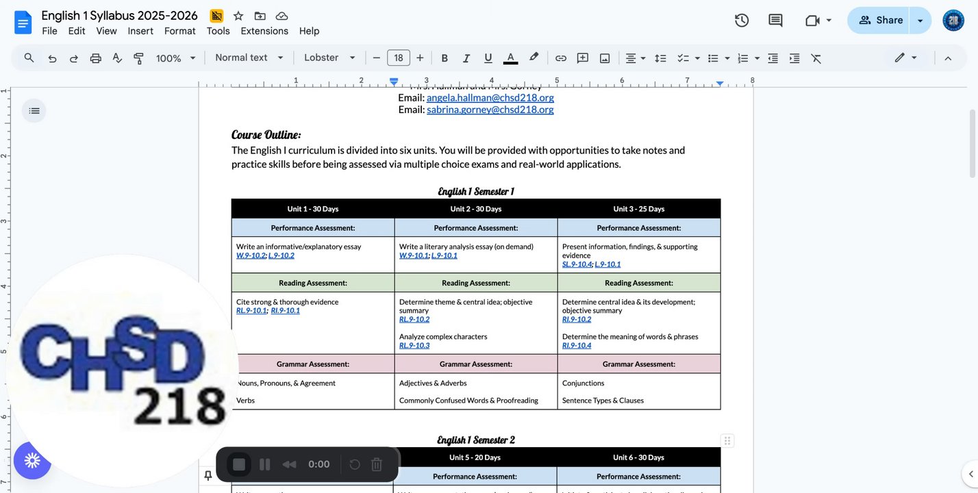
Task: Click the font size field showing 18
Action: [399, 58]
